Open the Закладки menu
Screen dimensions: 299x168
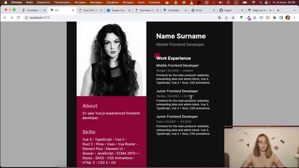tap(96, 2)
